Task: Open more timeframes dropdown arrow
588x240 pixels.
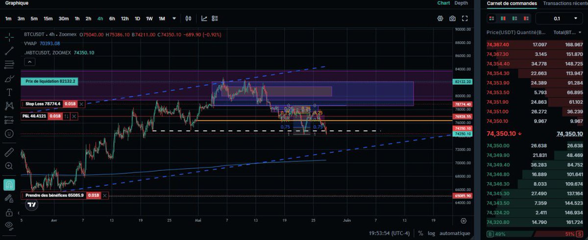Action: click(174, 19)
